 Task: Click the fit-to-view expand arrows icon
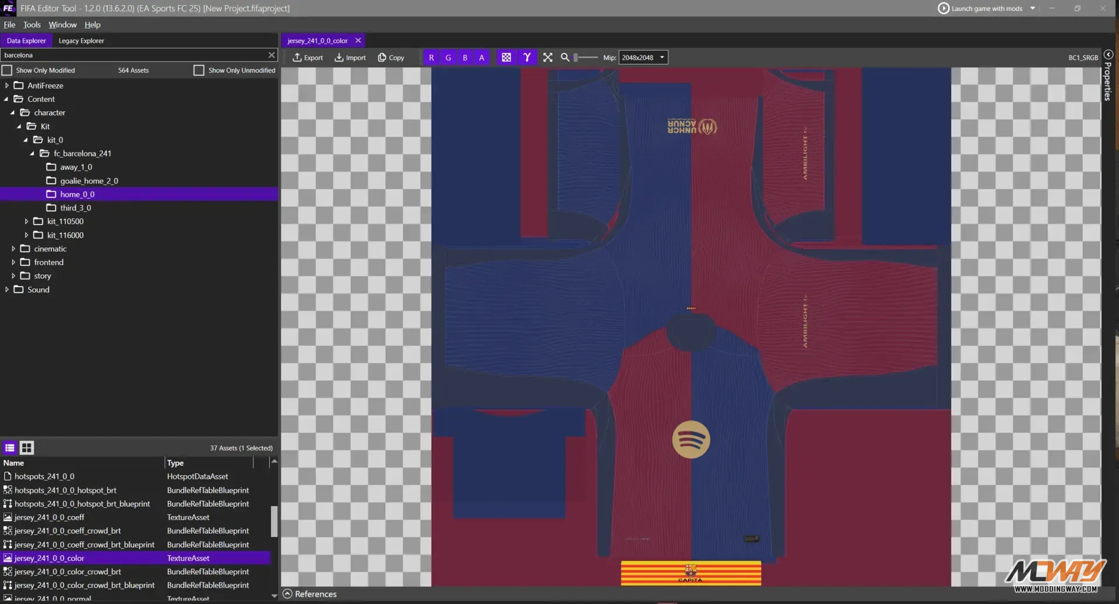(547, 58)
